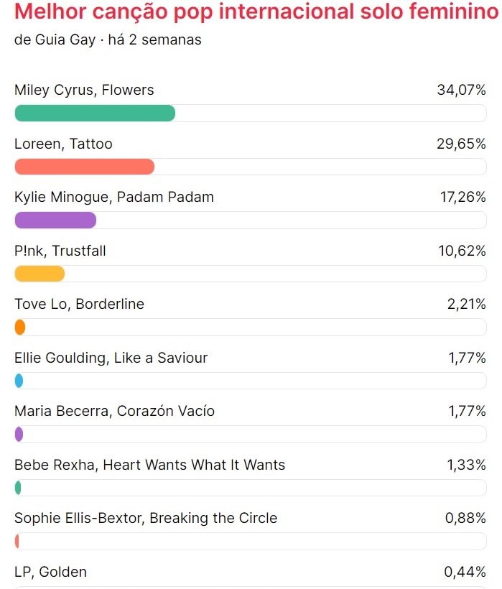
Task: Click the purple Kylie Minogue bar
Action: pyautogui.click(x=55, y=220)
